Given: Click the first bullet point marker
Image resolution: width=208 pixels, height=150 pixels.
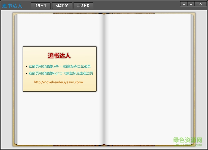Looking at the screenshot, I should [x=26, y=66].
